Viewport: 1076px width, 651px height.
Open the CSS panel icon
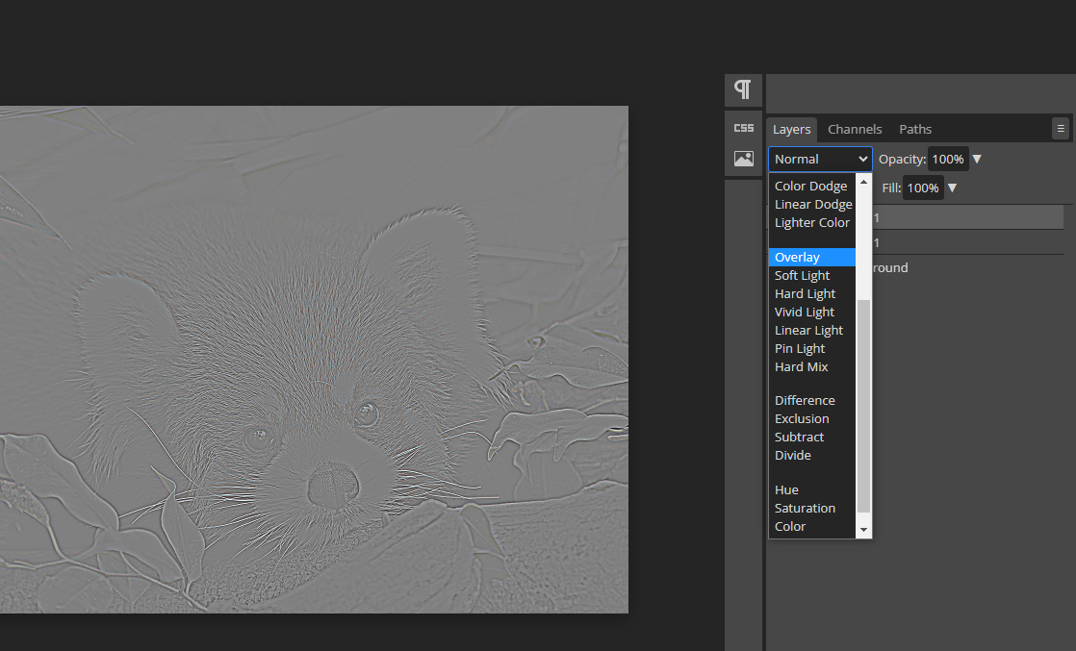click(x=743, y=128)
